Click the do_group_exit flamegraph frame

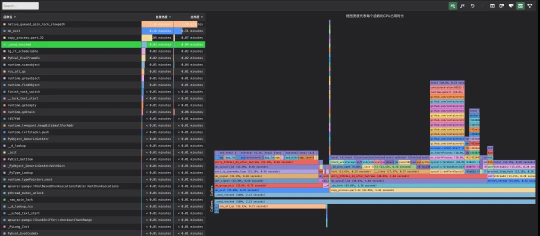(268, 185)
